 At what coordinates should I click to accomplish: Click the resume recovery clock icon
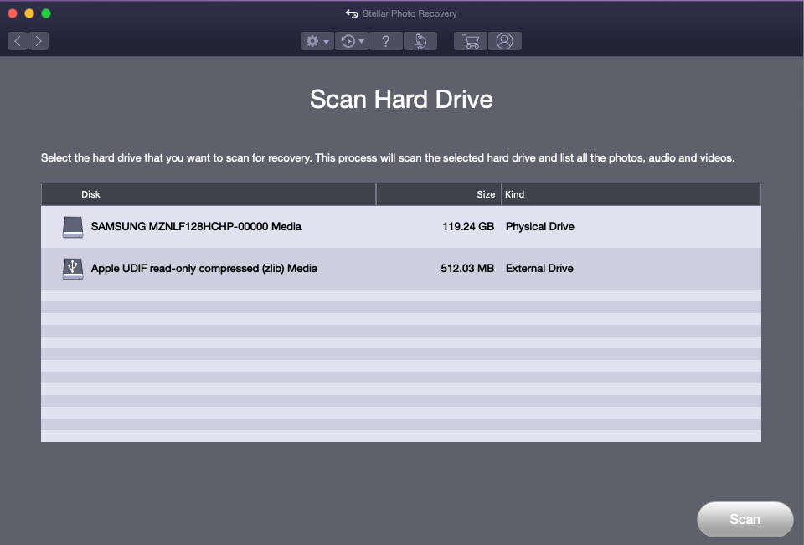348,41
